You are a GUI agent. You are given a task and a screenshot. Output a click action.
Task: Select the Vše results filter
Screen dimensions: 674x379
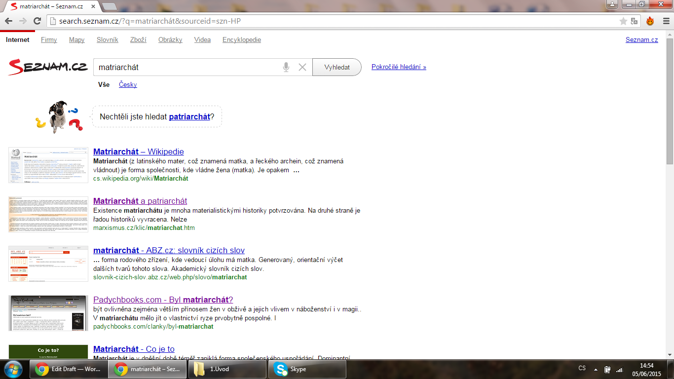[x=104, y=85]
